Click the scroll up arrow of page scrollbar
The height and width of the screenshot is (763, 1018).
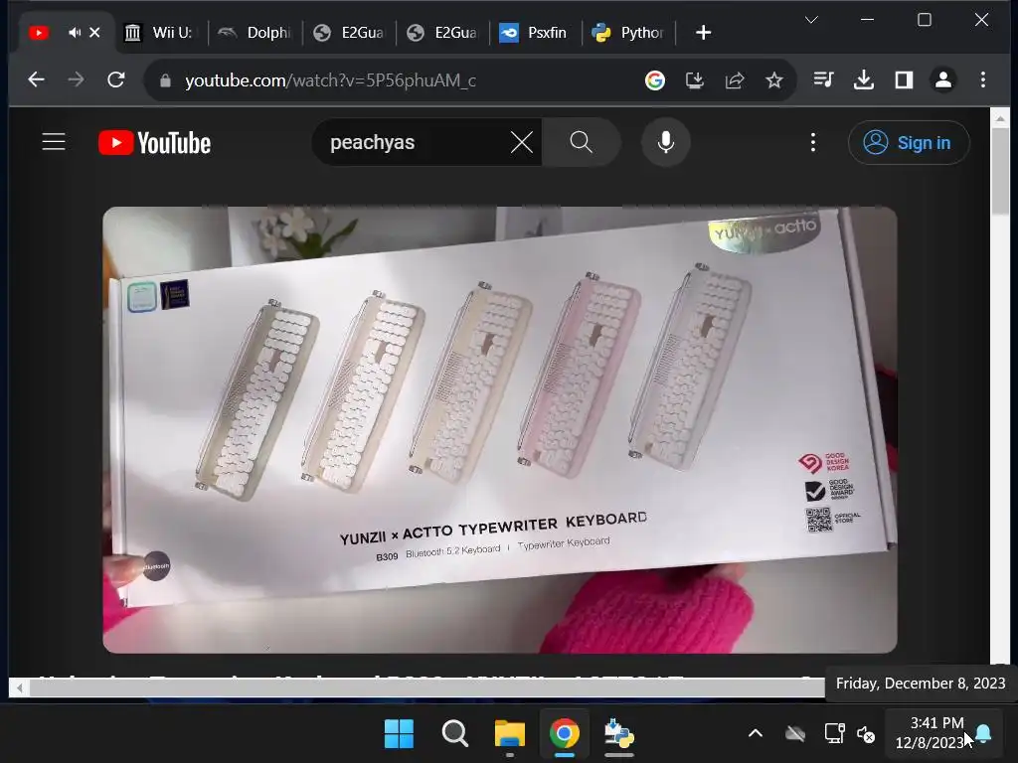pyautogui.click(x=1000, y=119)
